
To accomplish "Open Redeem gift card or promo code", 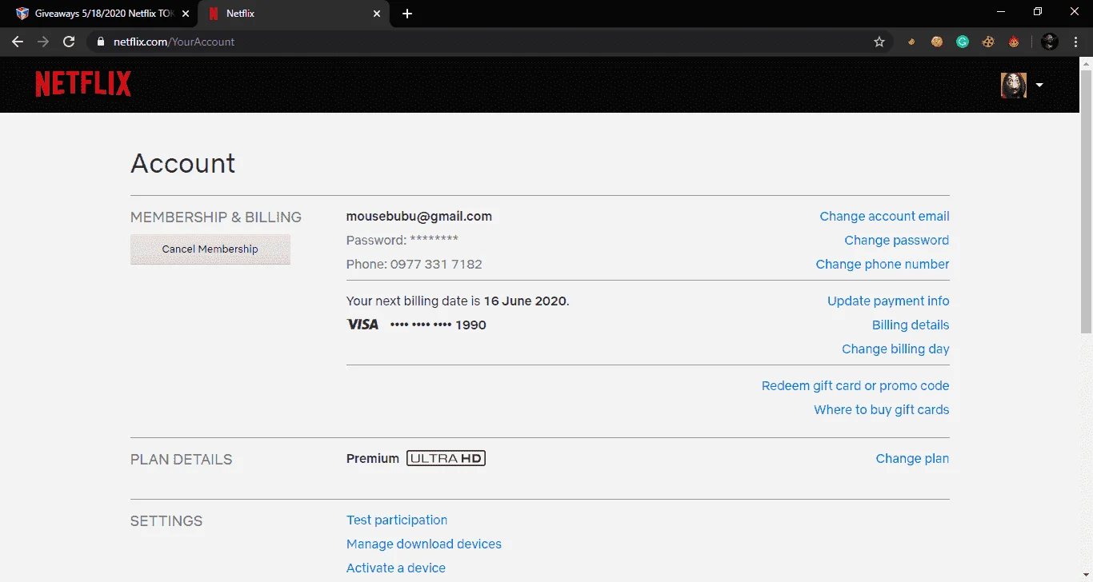I will coord(855,386).
